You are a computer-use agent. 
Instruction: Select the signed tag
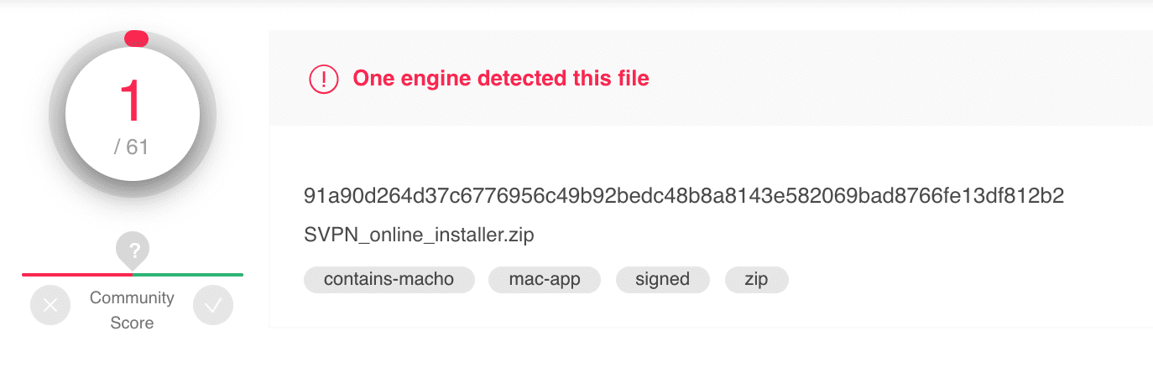coord(663,279)
